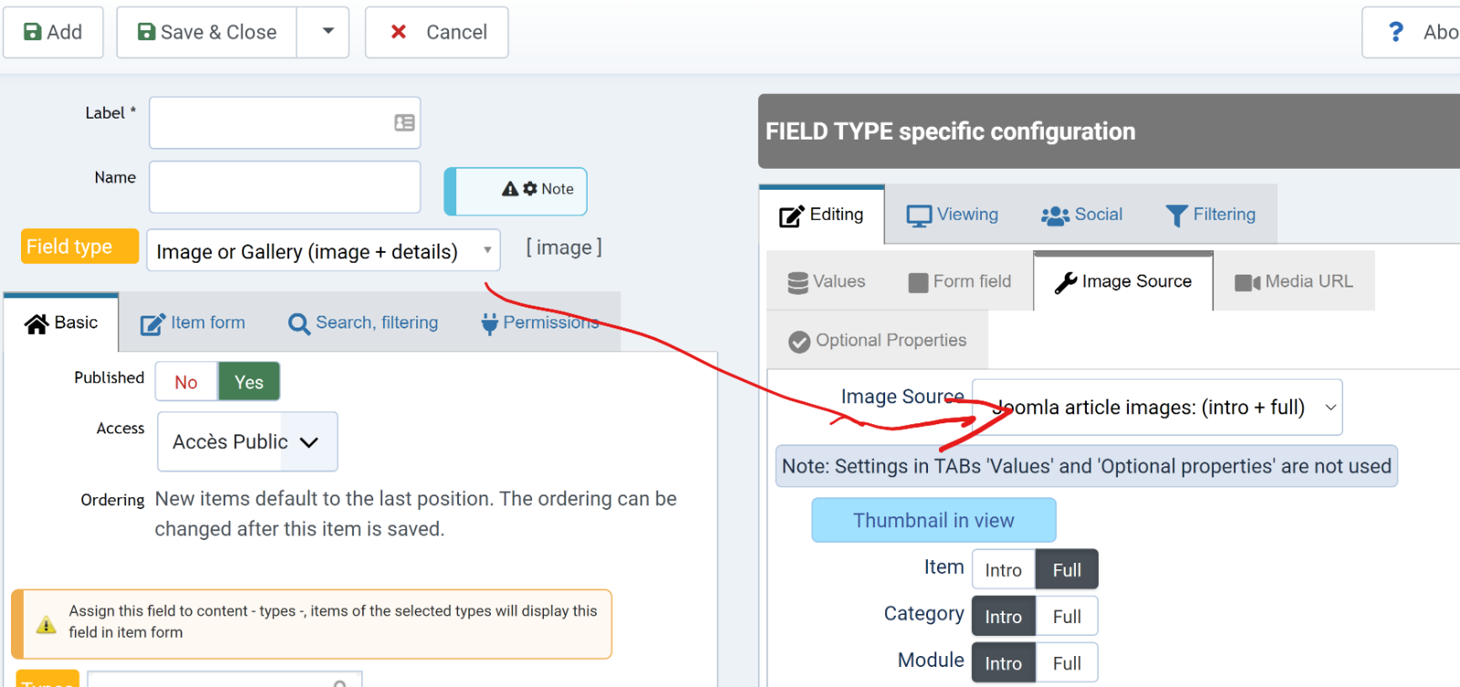Click the people icon on Social tab
The height and width of the screenshot is (687, 1460).
[1055, 215]
